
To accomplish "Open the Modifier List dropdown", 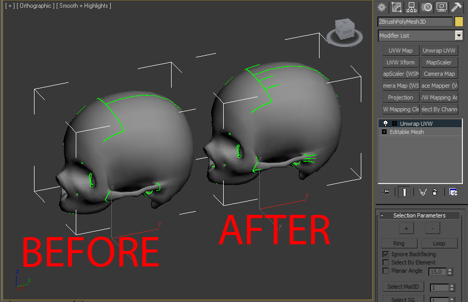I will (x=458, y=36).
